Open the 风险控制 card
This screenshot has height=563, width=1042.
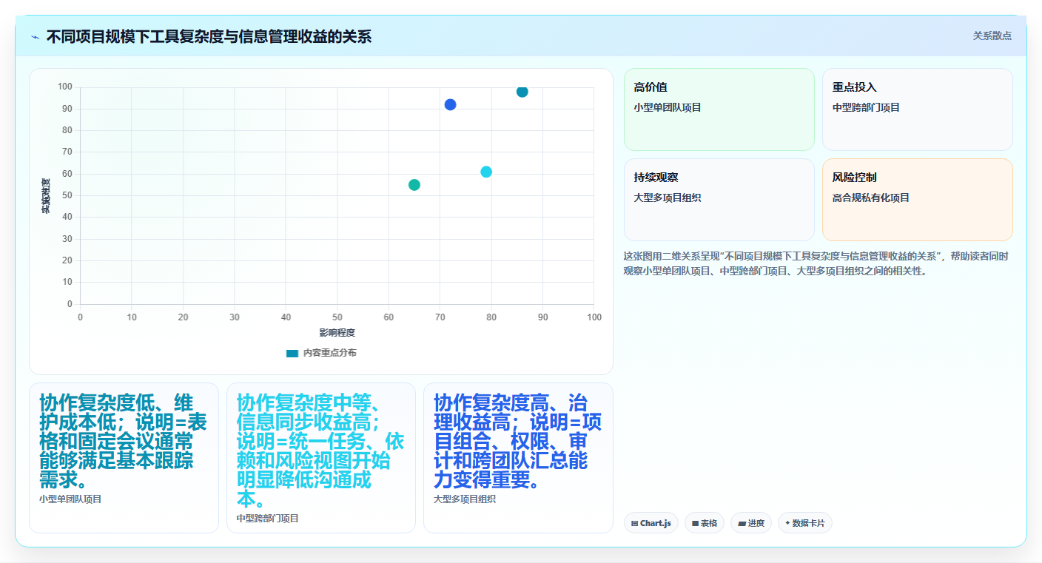(x=918, y=200)
